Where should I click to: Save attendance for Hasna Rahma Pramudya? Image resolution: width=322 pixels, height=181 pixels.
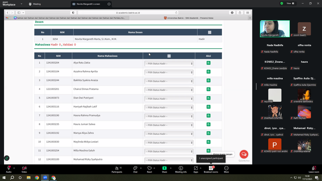(x=208, y=116)
